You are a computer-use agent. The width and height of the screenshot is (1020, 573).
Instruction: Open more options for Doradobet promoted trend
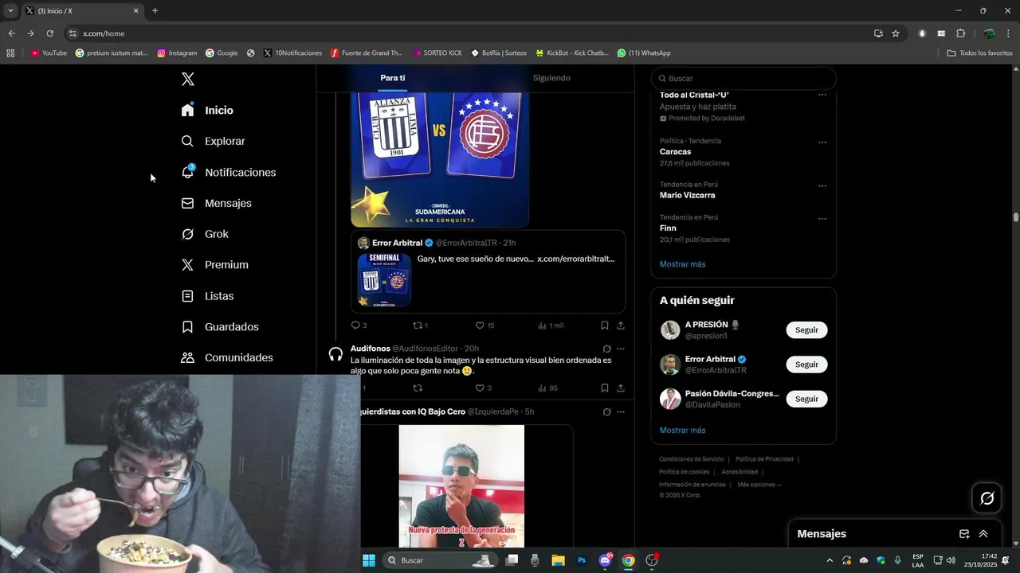(822, 95)
